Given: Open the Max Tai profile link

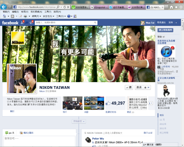Looking at the screenshot, I should [147, 23].
